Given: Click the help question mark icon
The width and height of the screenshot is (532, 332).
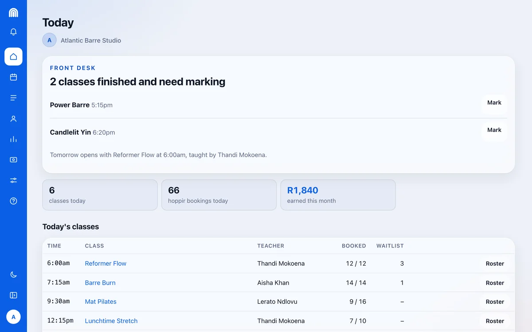Looking at the screenshot, I should pos(13,201).
